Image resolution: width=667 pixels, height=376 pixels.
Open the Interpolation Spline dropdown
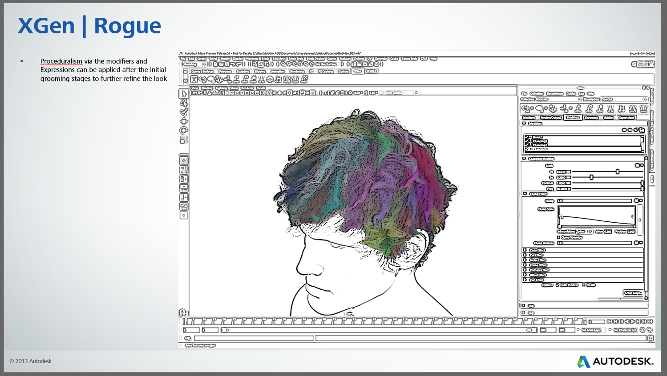pos(585,232)
